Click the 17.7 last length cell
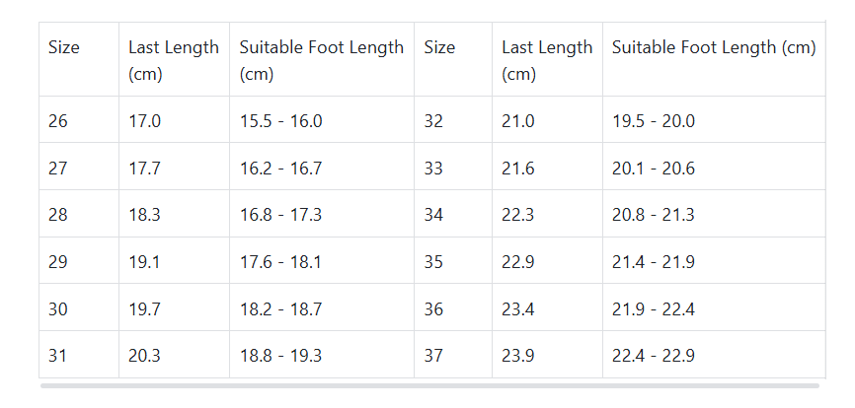 coord(144,169)
